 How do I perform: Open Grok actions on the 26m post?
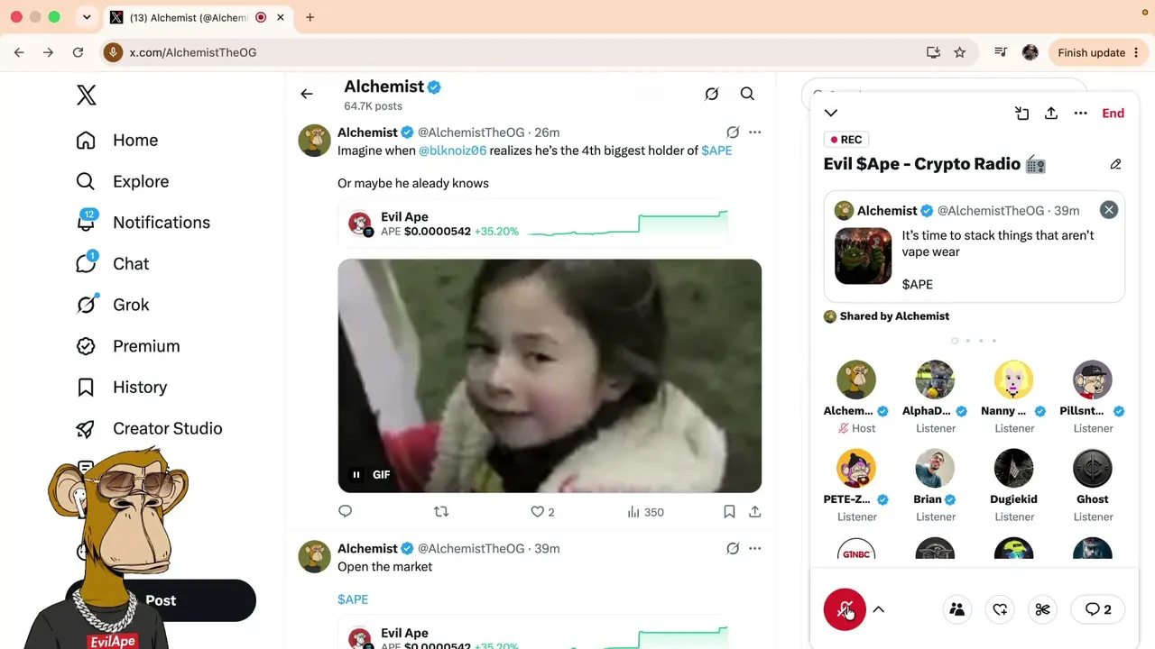(x=733, y=133)
